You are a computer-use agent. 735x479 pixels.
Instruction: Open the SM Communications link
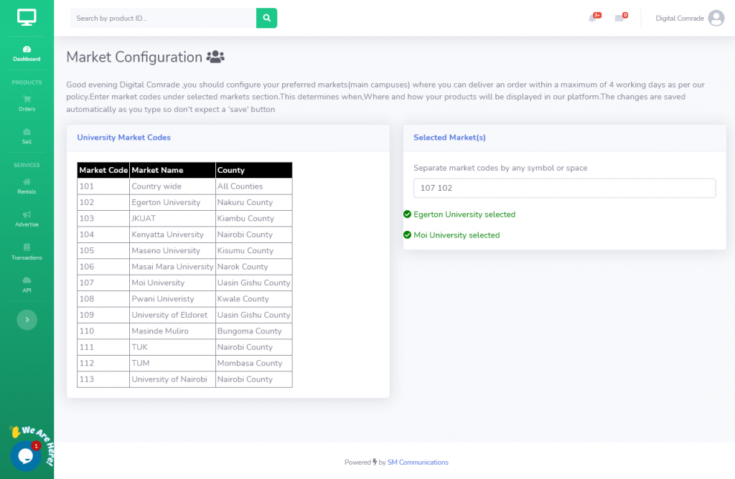click(418, 462)
